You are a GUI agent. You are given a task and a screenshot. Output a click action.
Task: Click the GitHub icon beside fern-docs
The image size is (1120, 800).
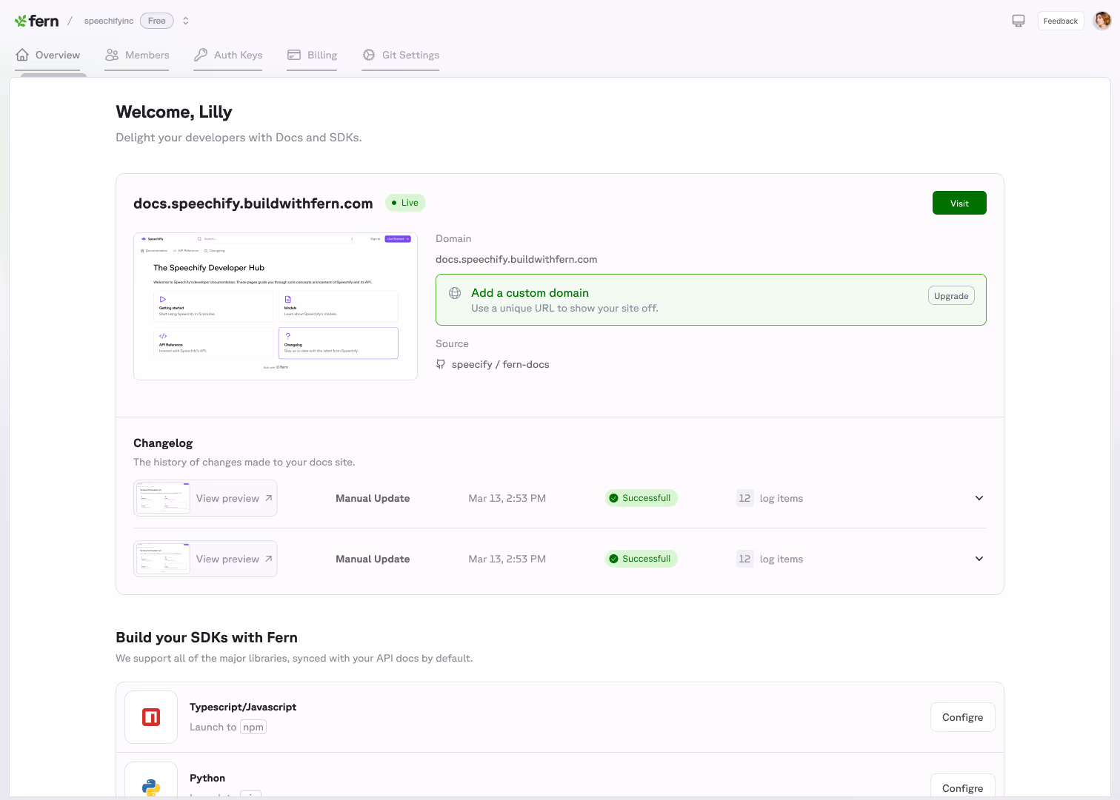(441, 364)
